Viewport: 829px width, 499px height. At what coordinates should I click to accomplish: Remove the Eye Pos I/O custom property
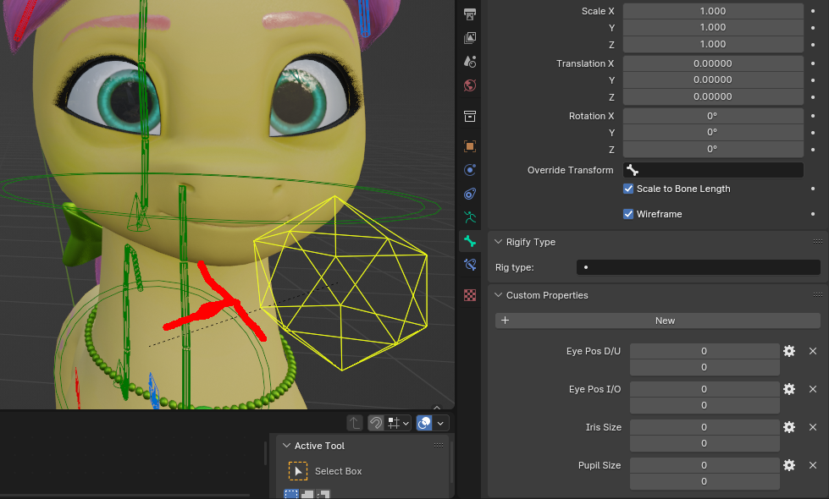point(813,389)
